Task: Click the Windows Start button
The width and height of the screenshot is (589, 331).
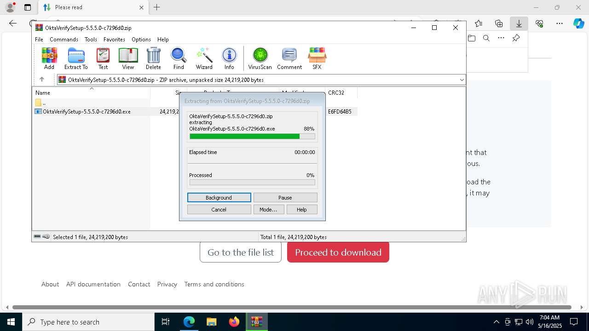Action: click(11, 322)
